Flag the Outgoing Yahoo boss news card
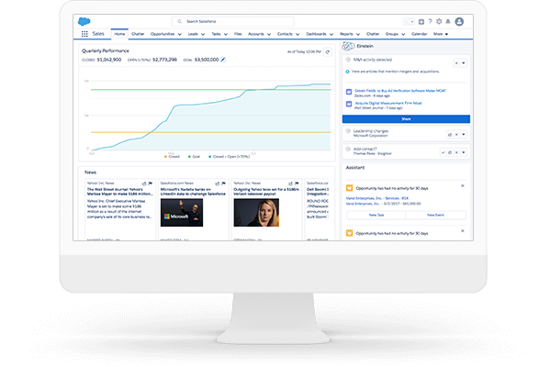 coord(297,183)
